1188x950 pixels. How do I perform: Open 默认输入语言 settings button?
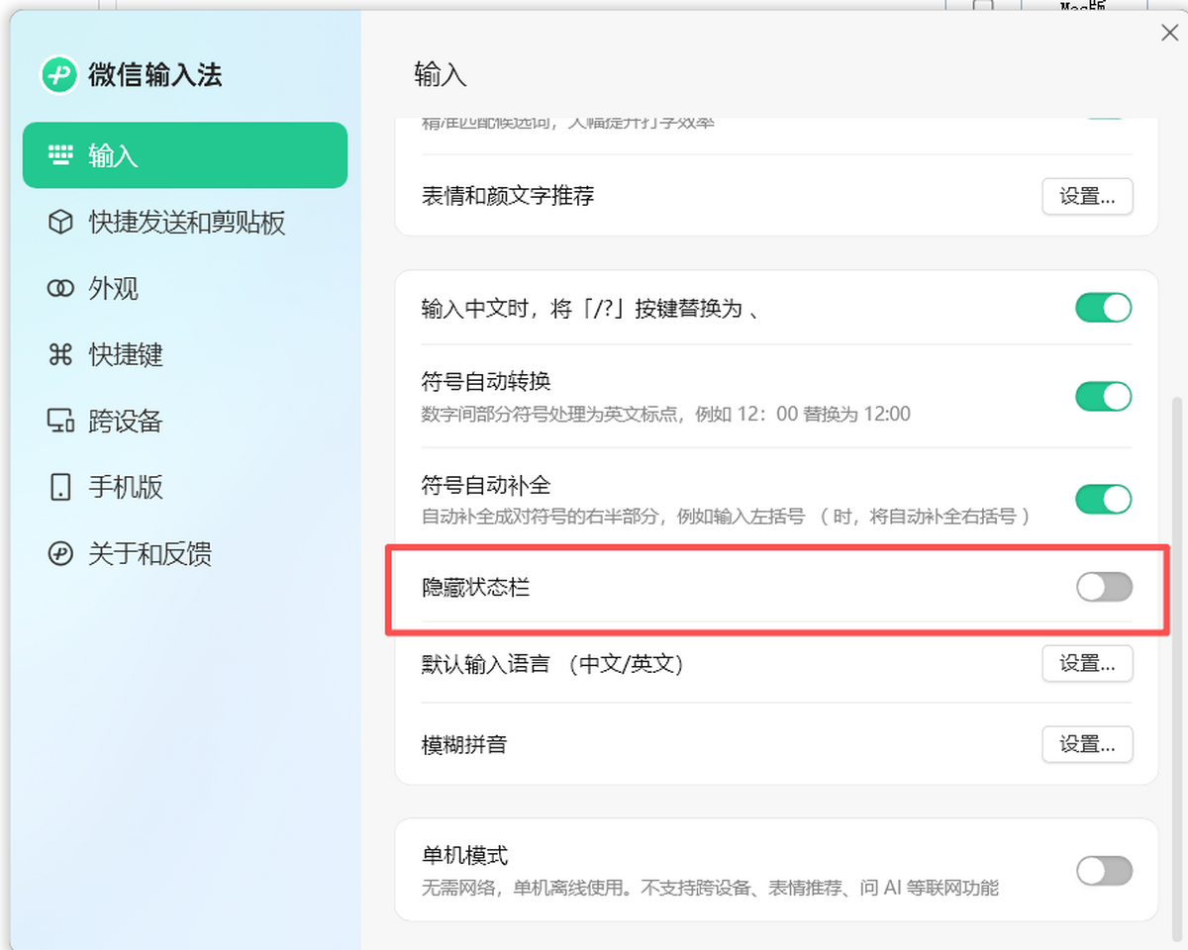tap(1087, 664)
